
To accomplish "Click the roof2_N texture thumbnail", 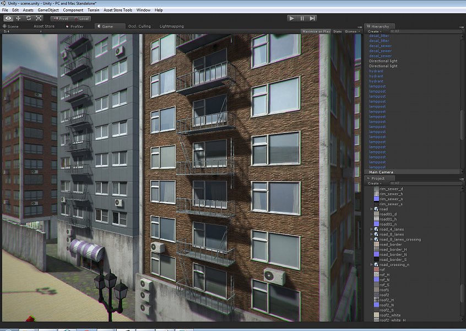I will (376, 305).
